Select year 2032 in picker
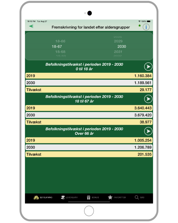Image resolution: width=178 pixels, height=223 pixels. tap(118, 56)
